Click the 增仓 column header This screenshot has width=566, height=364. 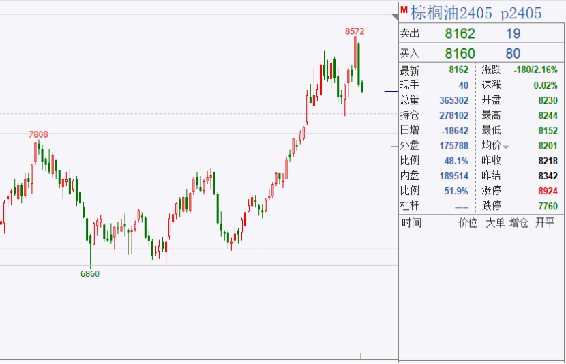tap(519, 223)
